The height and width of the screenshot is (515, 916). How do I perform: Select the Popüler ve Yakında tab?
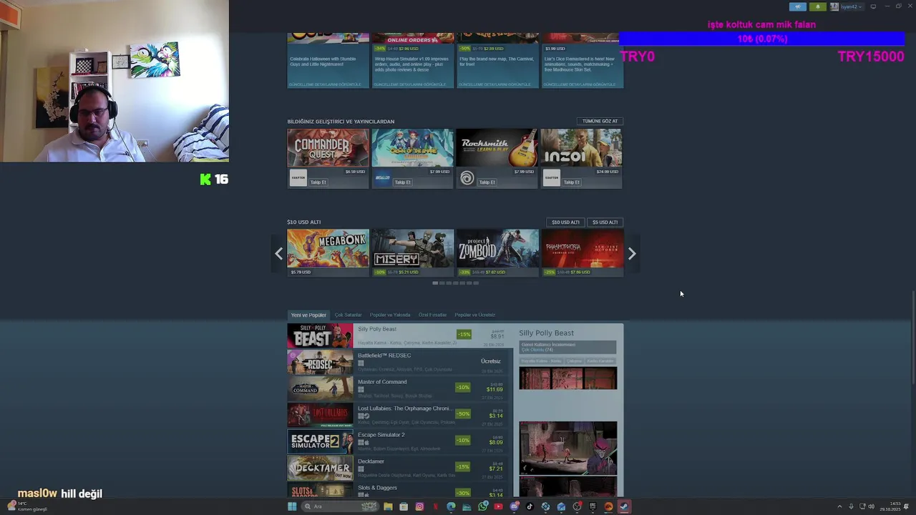pyautogui.click(x=390, y=315)
